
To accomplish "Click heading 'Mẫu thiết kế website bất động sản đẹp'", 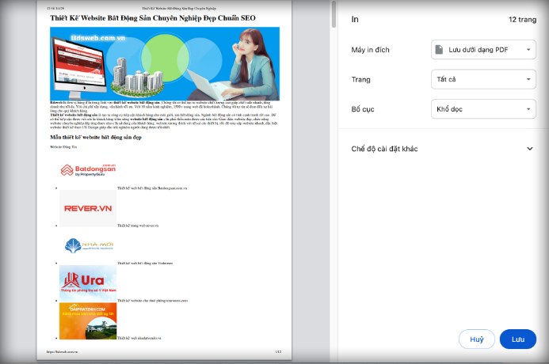I will tap(96, 138).
